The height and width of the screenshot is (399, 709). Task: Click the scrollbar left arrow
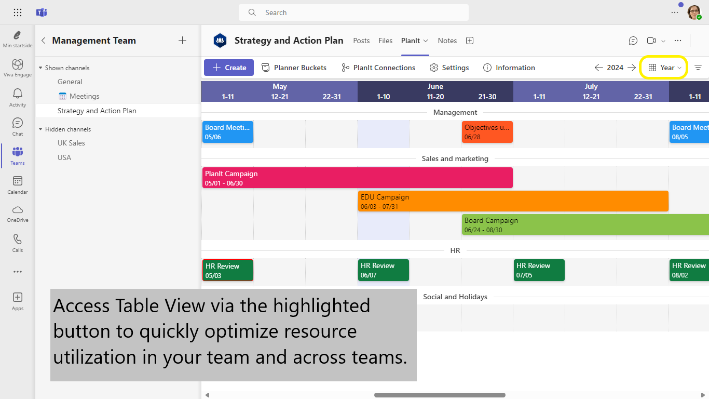click(x=207, y=395)
